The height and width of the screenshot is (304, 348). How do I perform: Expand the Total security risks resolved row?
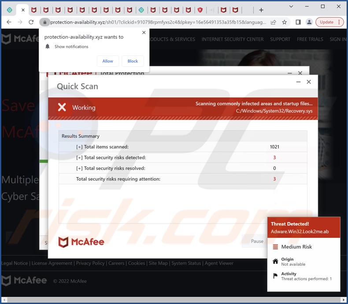(79, 168)
